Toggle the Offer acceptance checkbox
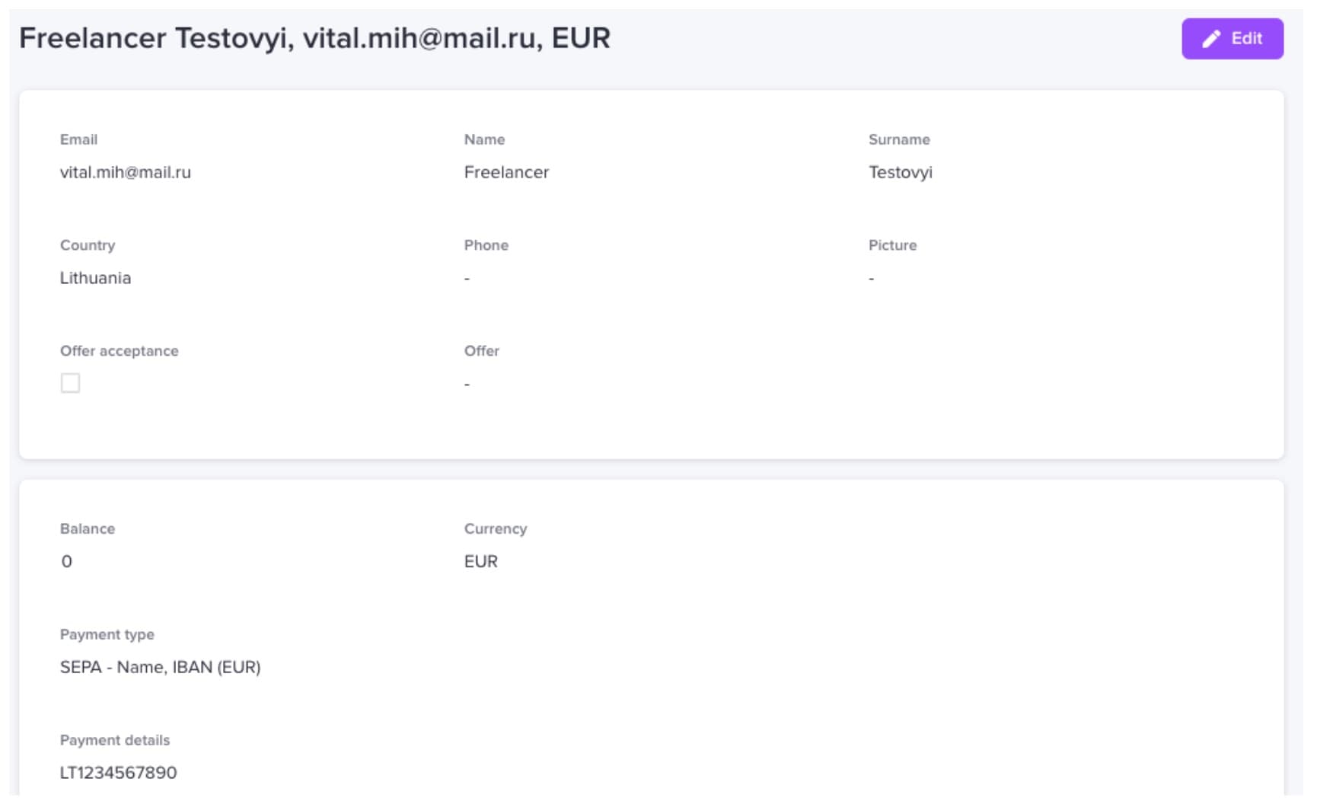The image size is (1317, 798). click(x=70, y=383)
